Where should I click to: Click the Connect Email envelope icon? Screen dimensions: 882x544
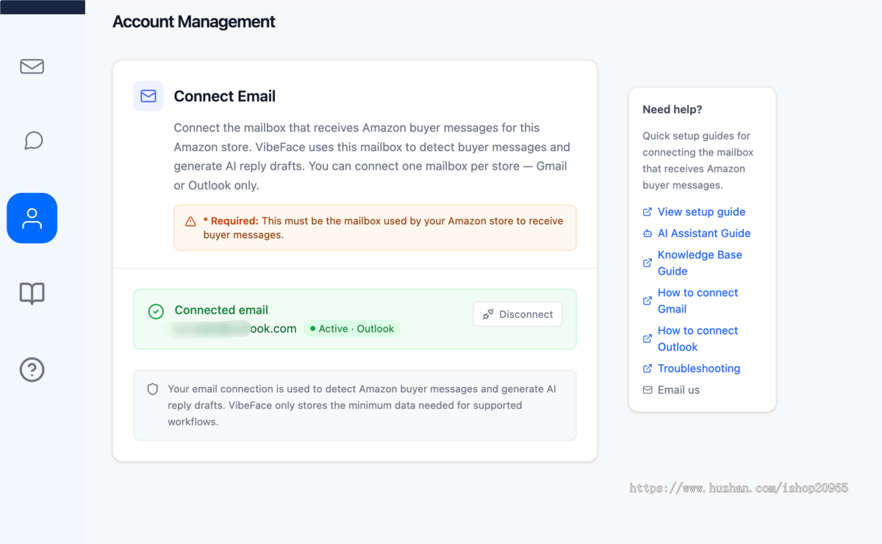click(148, 96)
